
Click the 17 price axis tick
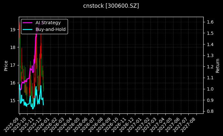[x=13, y=65]
